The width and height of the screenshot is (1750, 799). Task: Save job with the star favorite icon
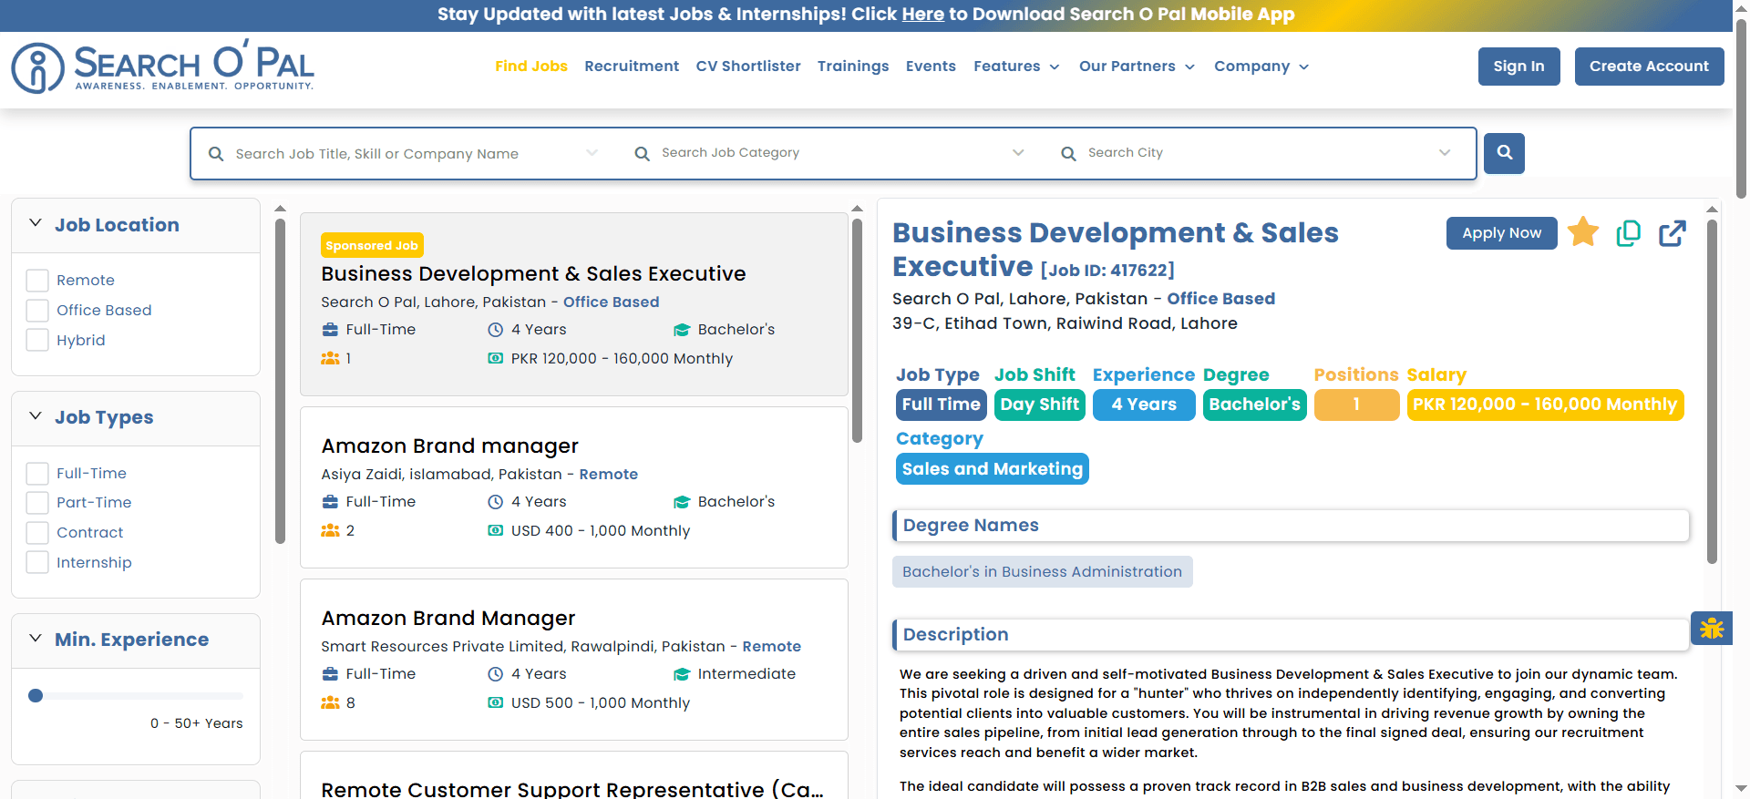[x=1583, y=232]
